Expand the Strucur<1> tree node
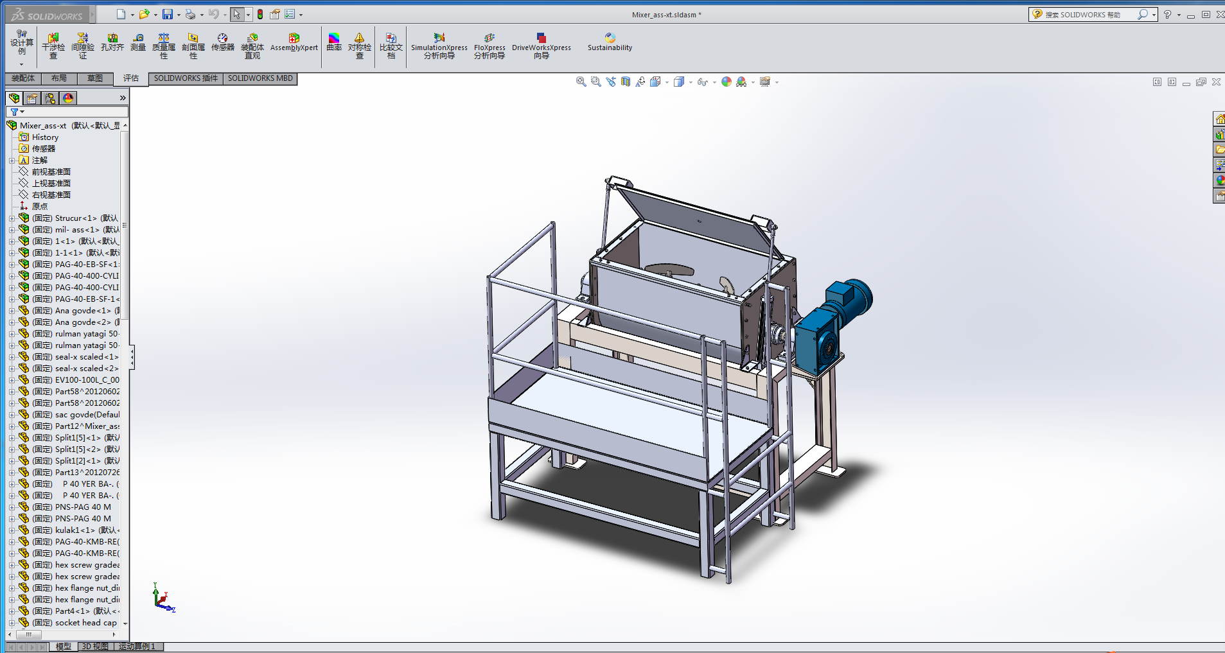This screenshot has width=1225, height=653. (x=12, y=218)
